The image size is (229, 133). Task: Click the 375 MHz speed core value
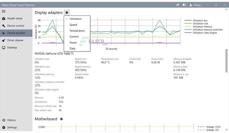pyautogui.click(x=81, y=62)
